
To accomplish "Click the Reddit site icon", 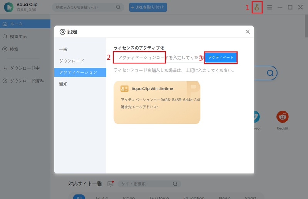I will [283, 117].
